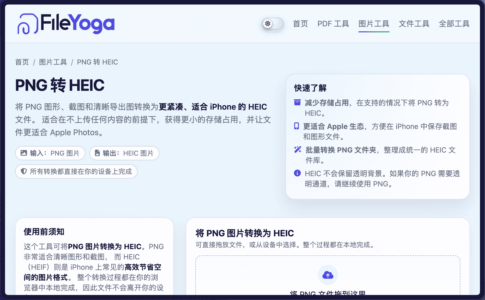Click the FileYoga logo
This screenshot has width=485, height=300.
66,24
